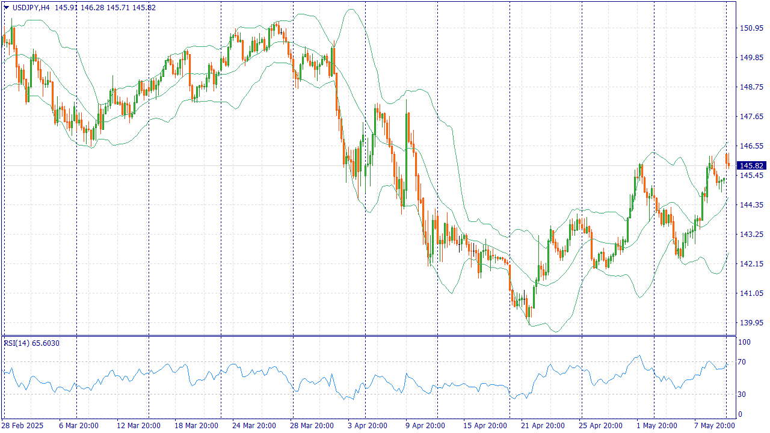Click the 141.05 price scale label

(752, 293)
